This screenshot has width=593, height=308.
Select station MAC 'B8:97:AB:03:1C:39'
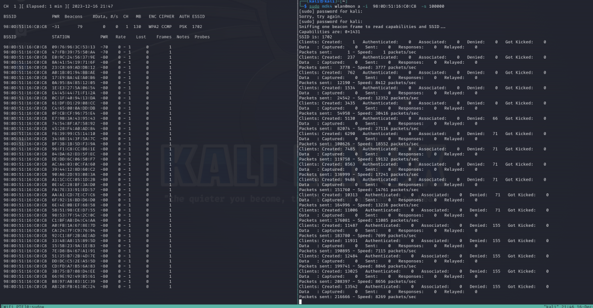pyautogui.click(x=74, y=282)
